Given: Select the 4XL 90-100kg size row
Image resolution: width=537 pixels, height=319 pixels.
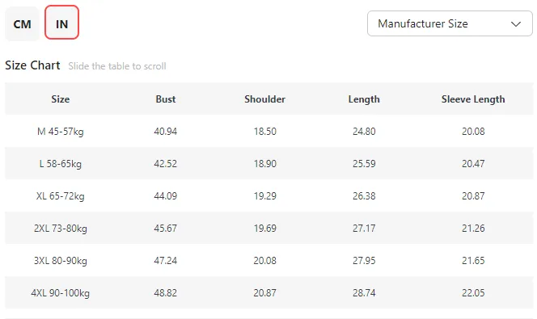Looking at the screenshot, I should (268, 292).
